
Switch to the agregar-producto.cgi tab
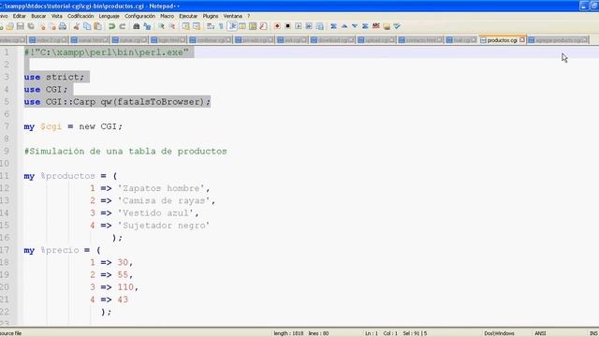click(558, 40)
